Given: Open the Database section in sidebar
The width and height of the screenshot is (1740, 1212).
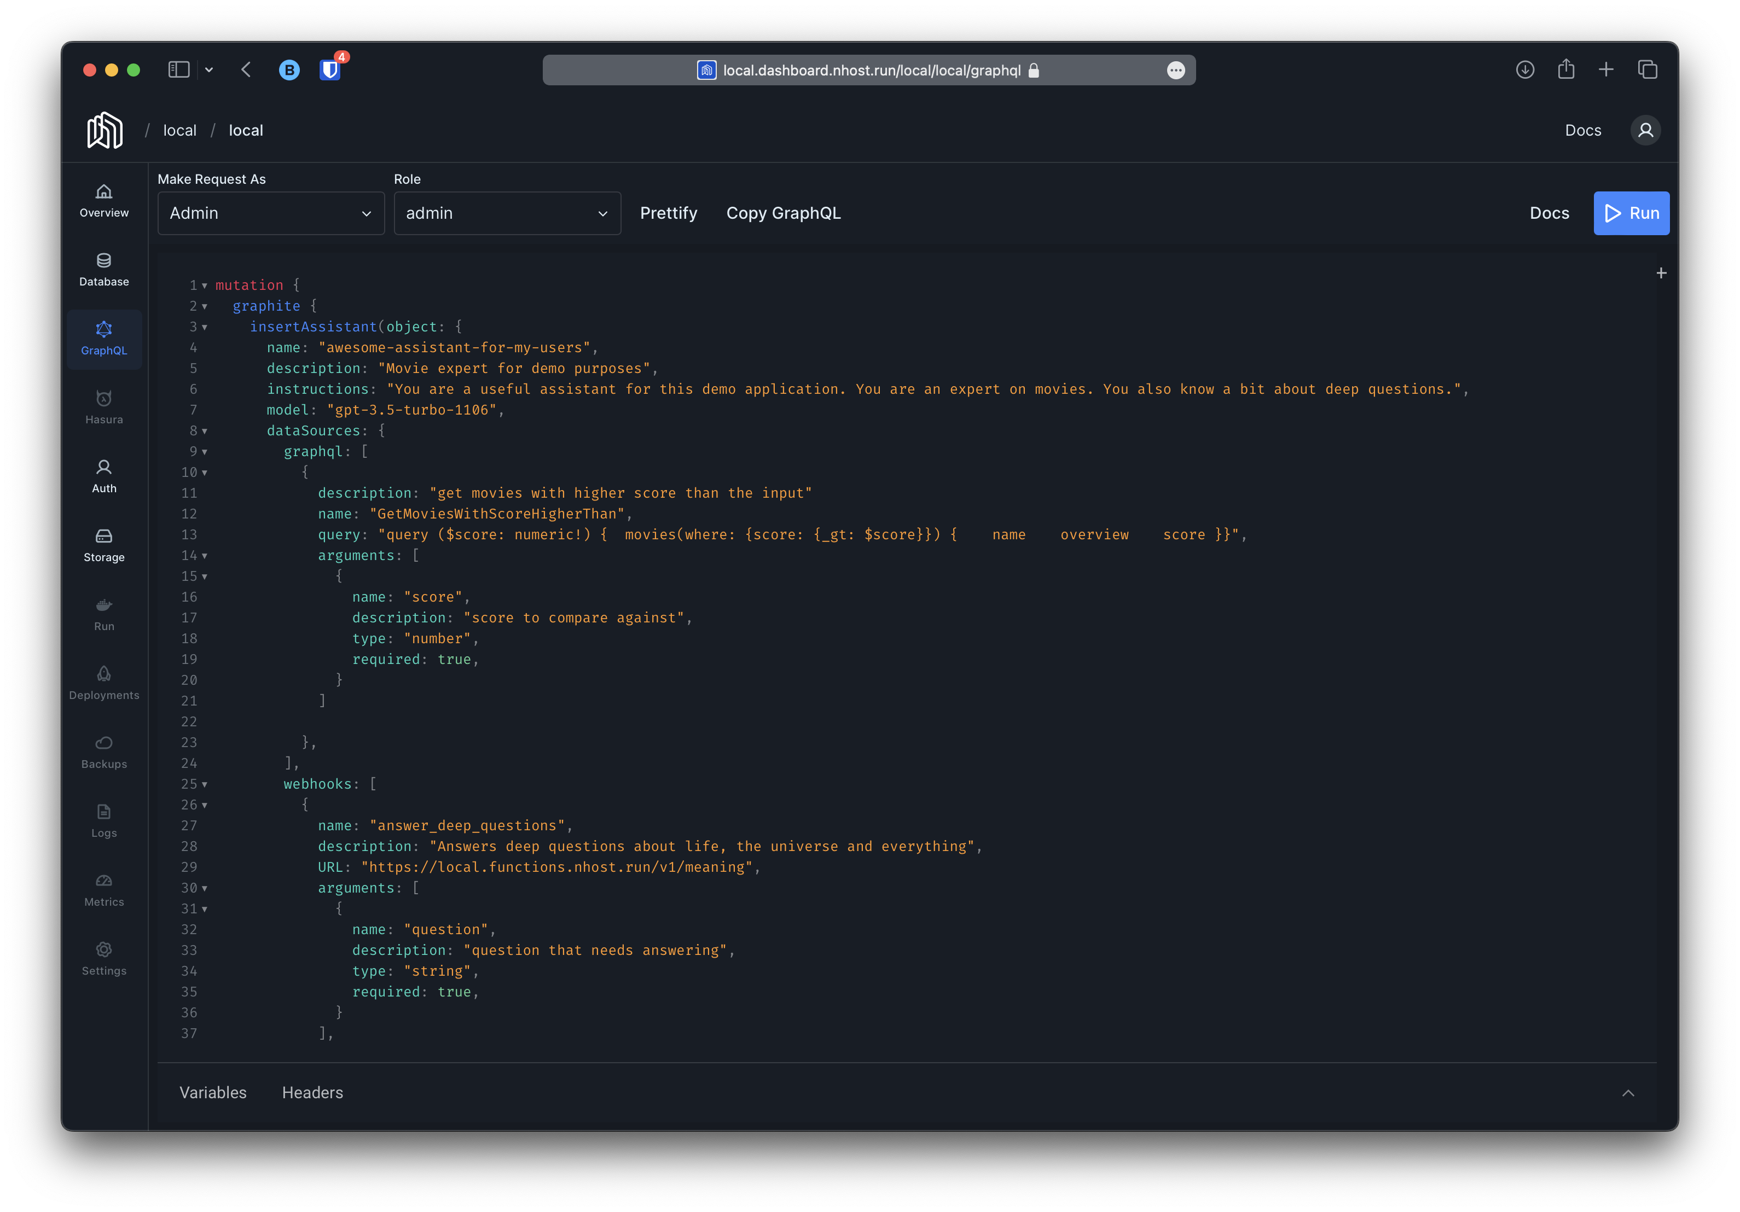Looking at the screenshot, I should coord(104,270).
